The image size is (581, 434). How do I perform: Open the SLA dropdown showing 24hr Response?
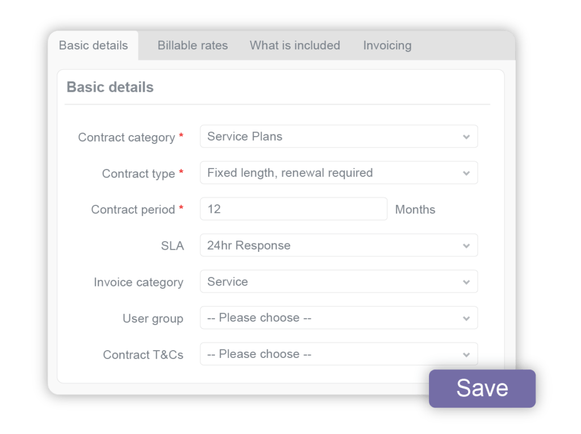(339, 245)
